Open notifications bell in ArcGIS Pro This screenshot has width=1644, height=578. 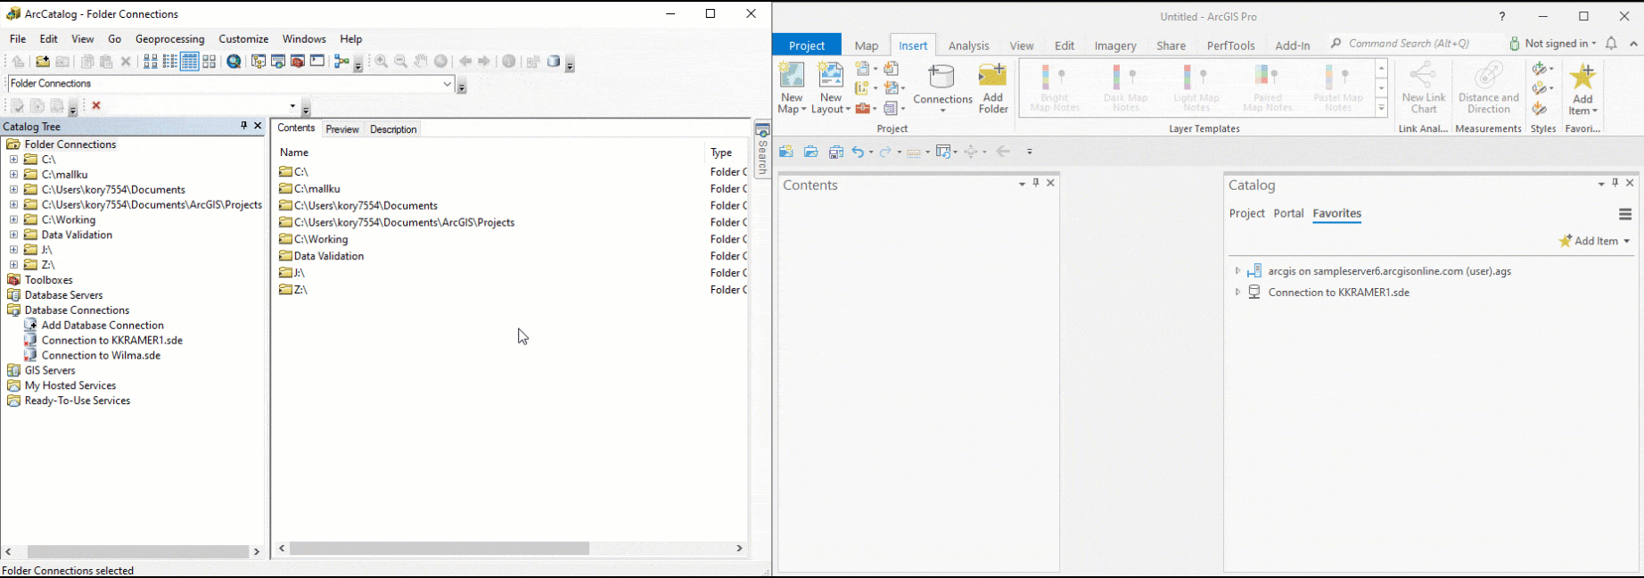click(1611, 43)
